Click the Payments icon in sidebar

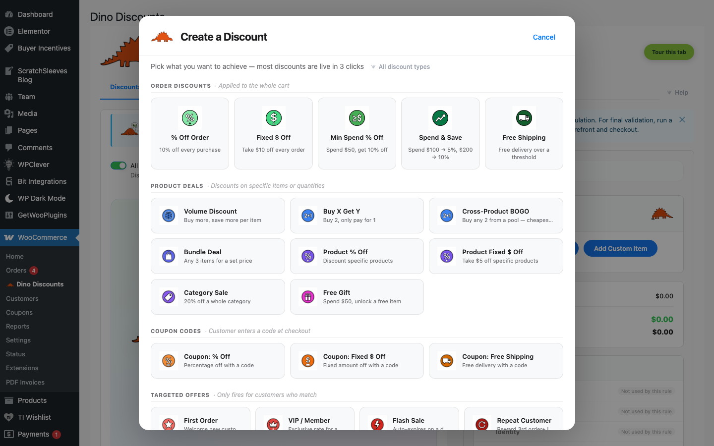click(9, 434)
